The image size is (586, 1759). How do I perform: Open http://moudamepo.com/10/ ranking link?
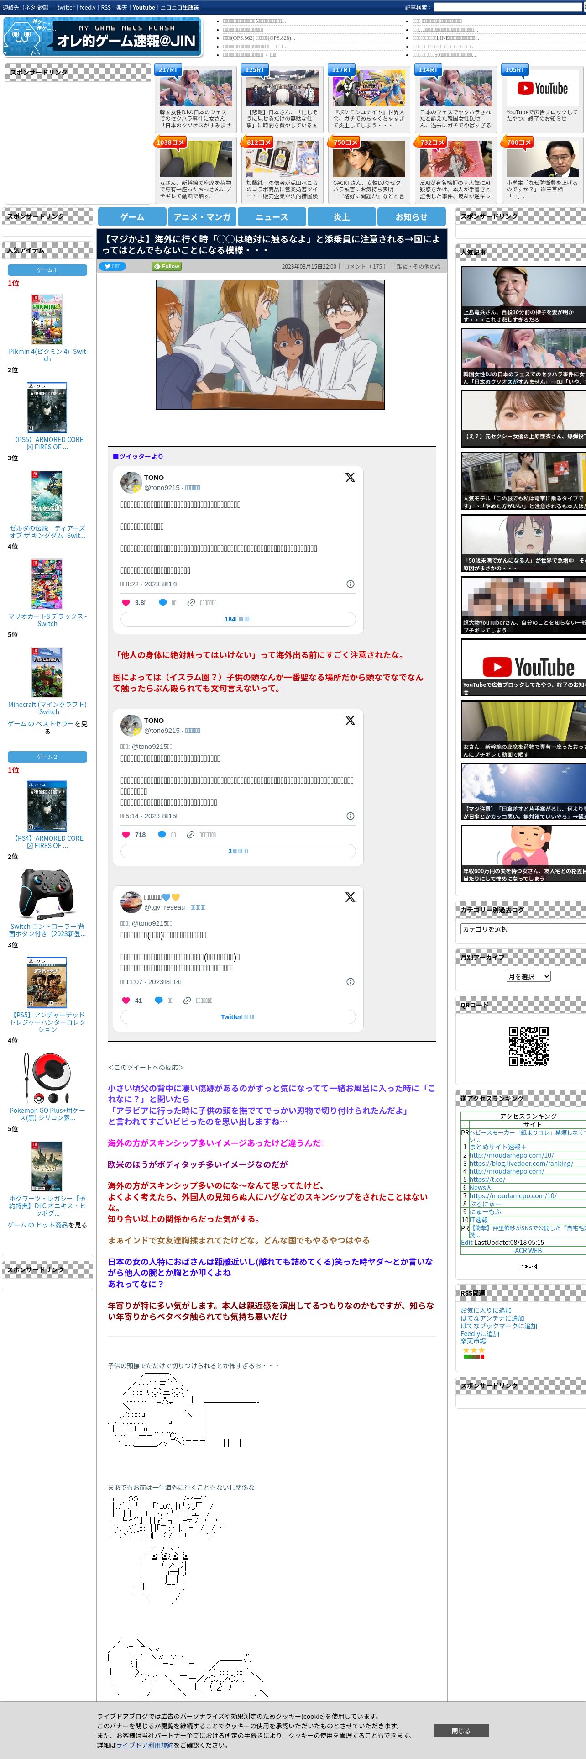[511, 1155]
